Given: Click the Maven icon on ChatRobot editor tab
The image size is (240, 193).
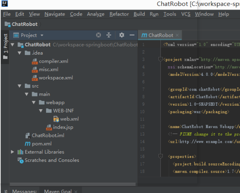Looking at the screenshot, I should (x=144, y=35).
